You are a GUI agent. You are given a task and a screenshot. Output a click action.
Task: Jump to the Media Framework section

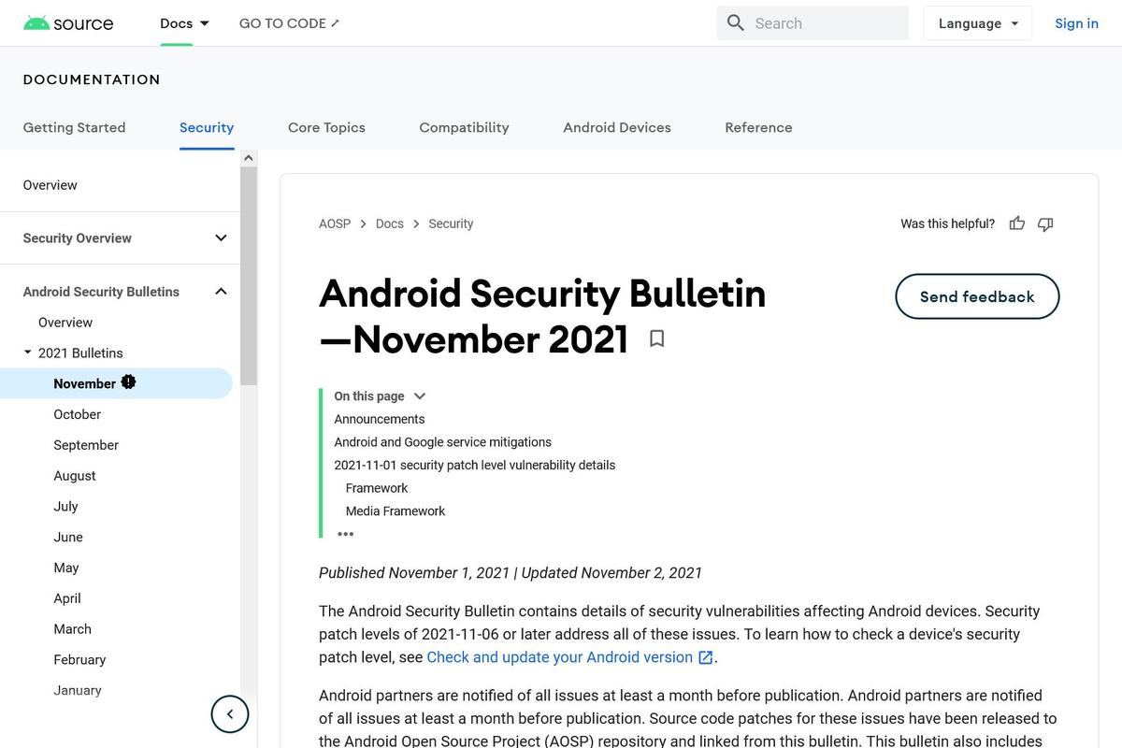(396, 511)
